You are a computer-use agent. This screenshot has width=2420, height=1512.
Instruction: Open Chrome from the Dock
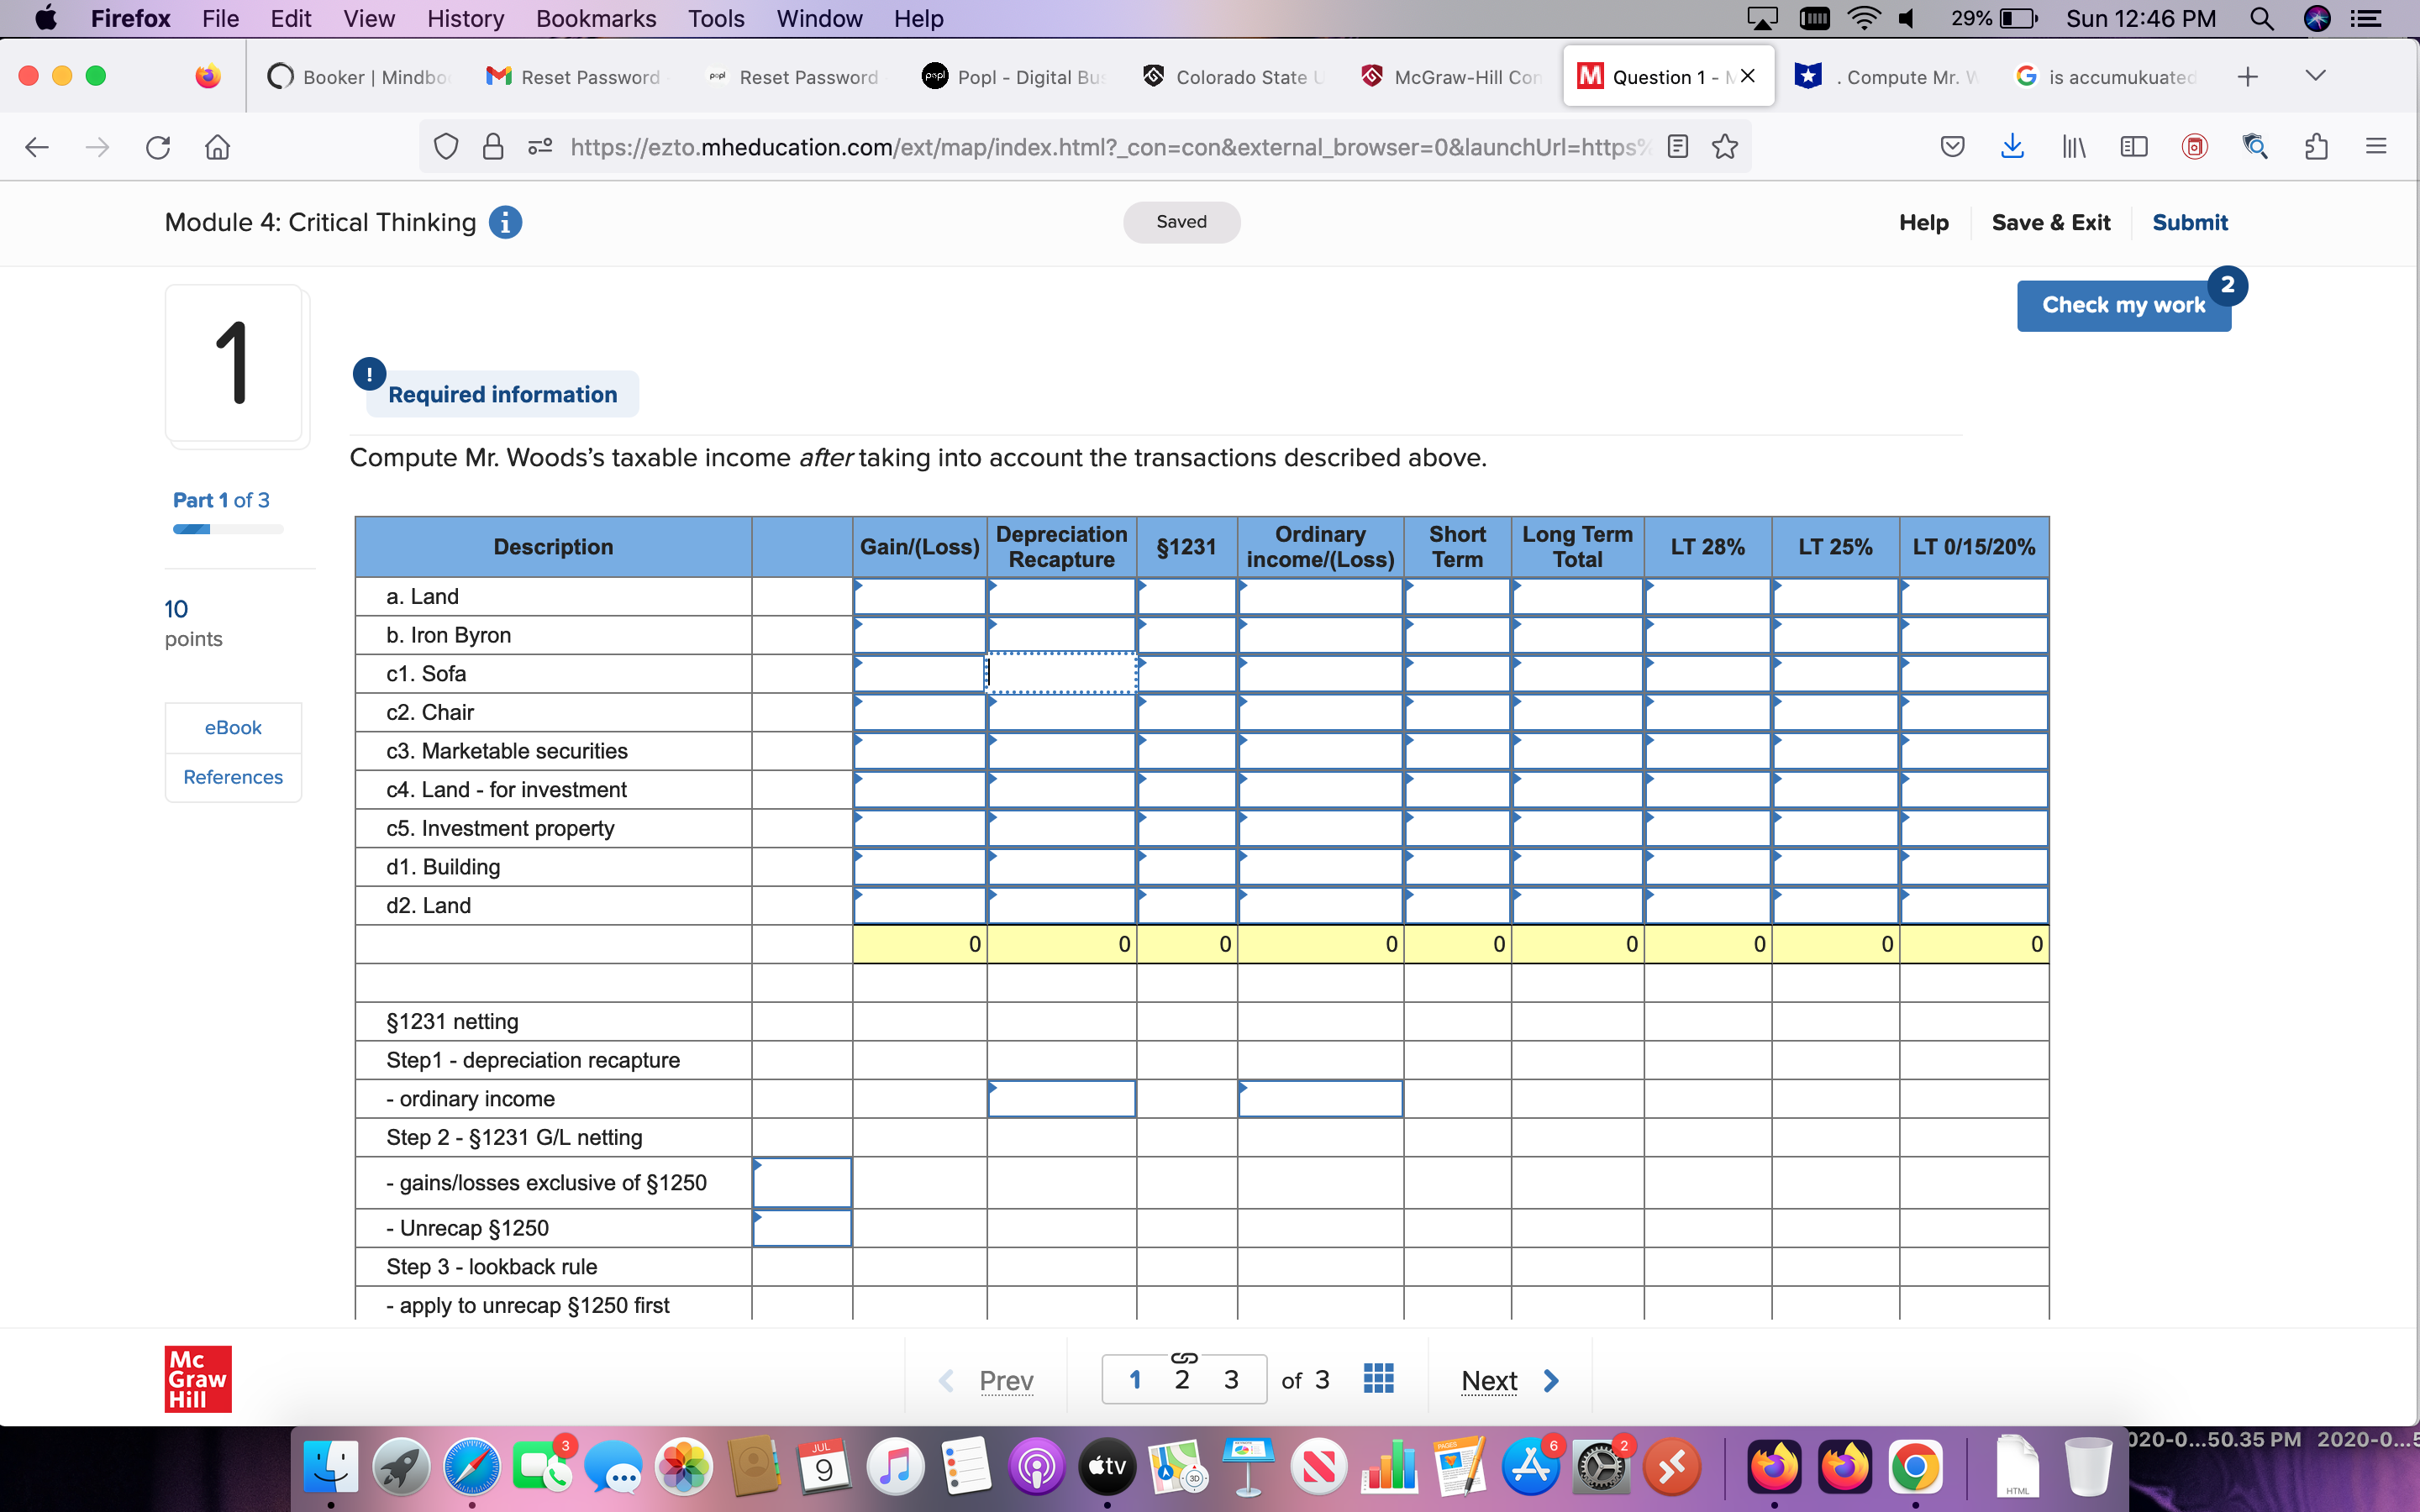click(x=1914, y=1467)
